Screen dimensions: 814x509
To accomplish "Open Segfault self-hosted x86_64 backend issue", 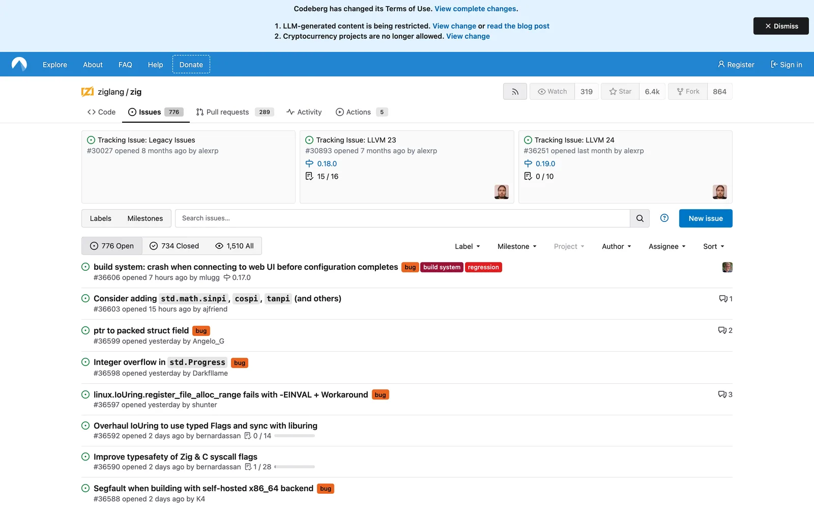I will pyautogui.click(x=203, y=488).
